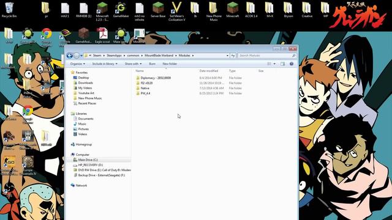Screen dimensions: 392x220
Task: Go to Steam in the address breadcrumb
Action: 97,56
